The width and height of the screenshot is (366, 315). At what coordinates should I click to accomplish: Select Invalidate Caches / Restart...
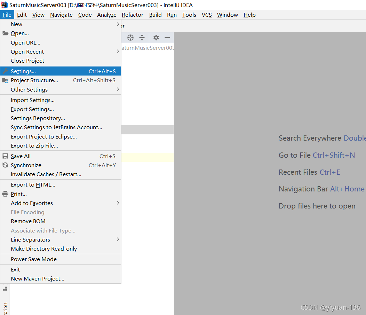click(x=61, y=174)
